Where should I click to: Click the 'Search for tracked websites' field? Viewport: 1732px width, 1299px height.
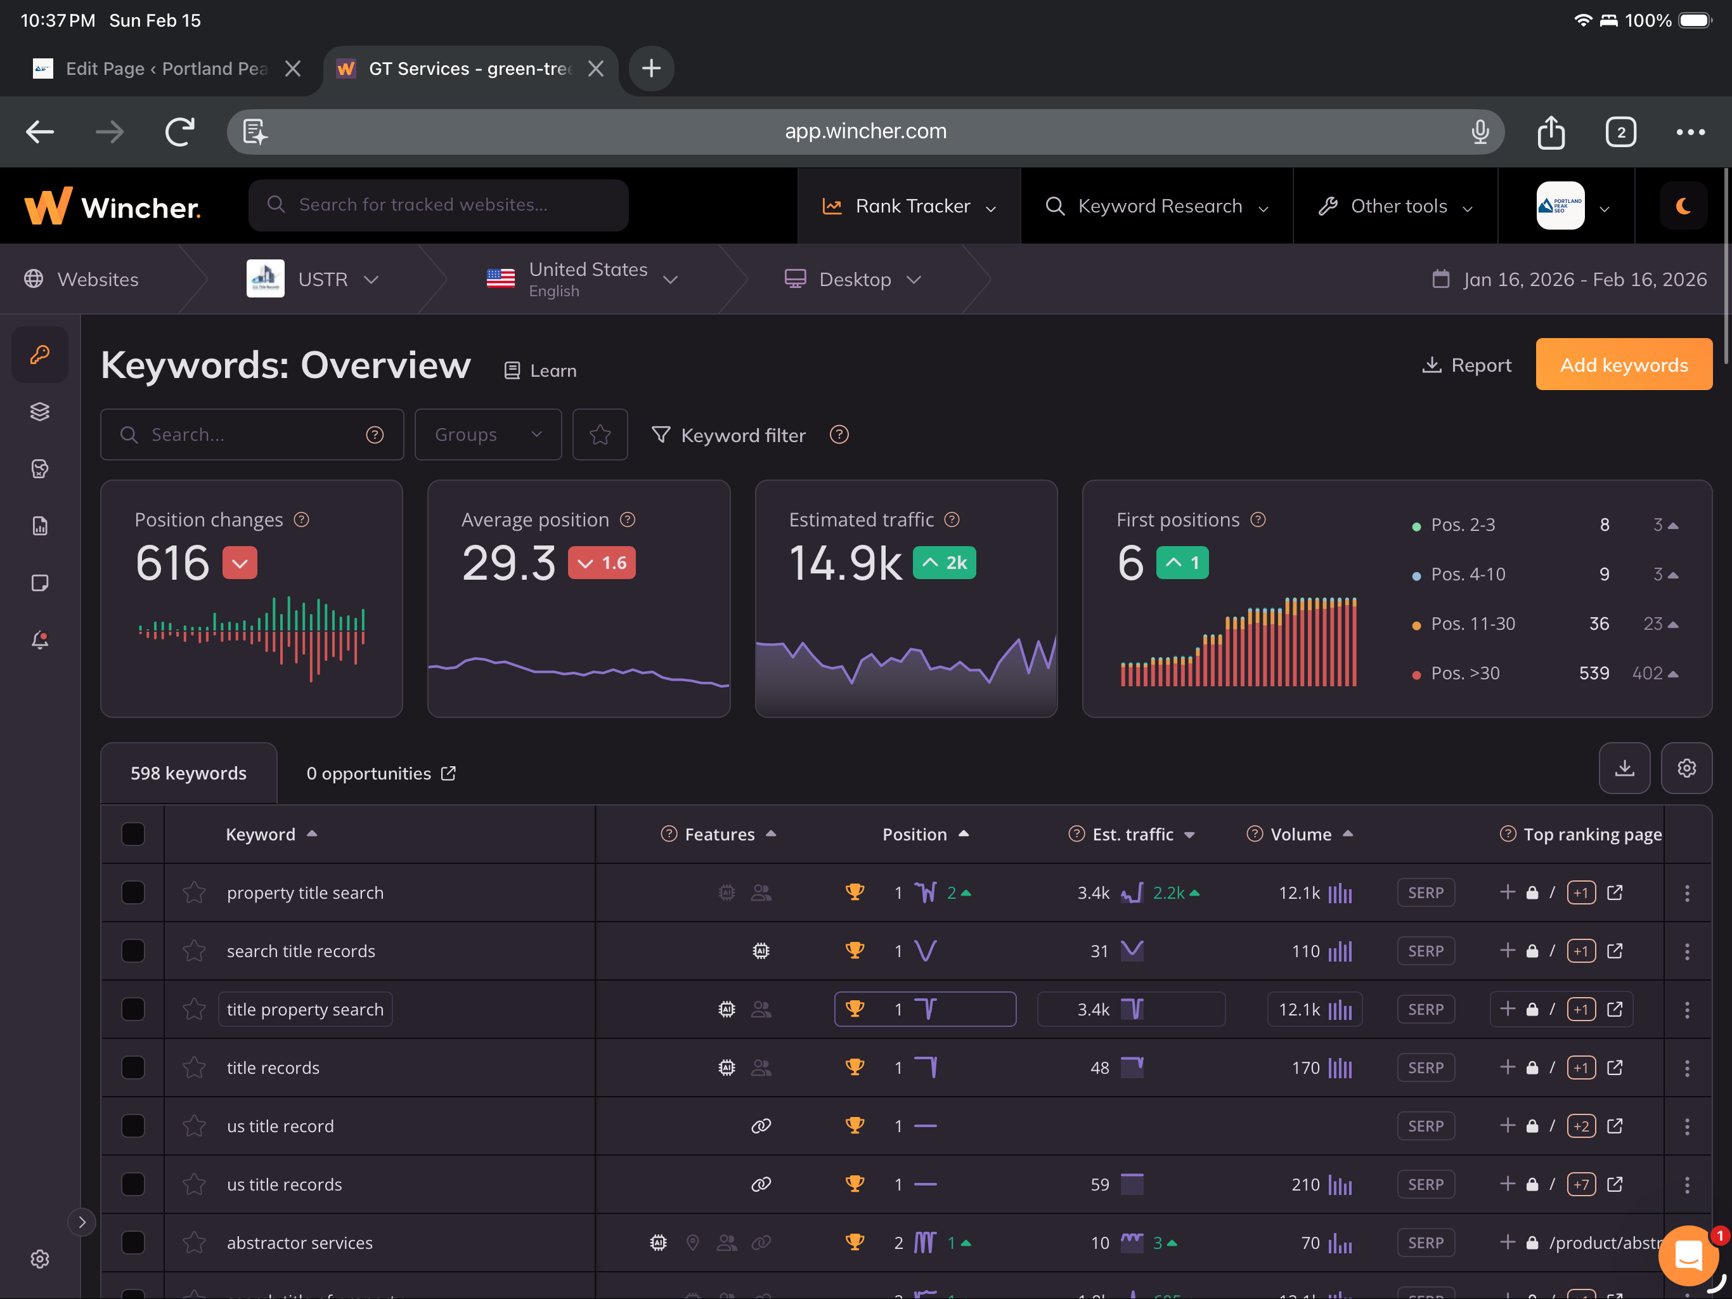[439, 204]
